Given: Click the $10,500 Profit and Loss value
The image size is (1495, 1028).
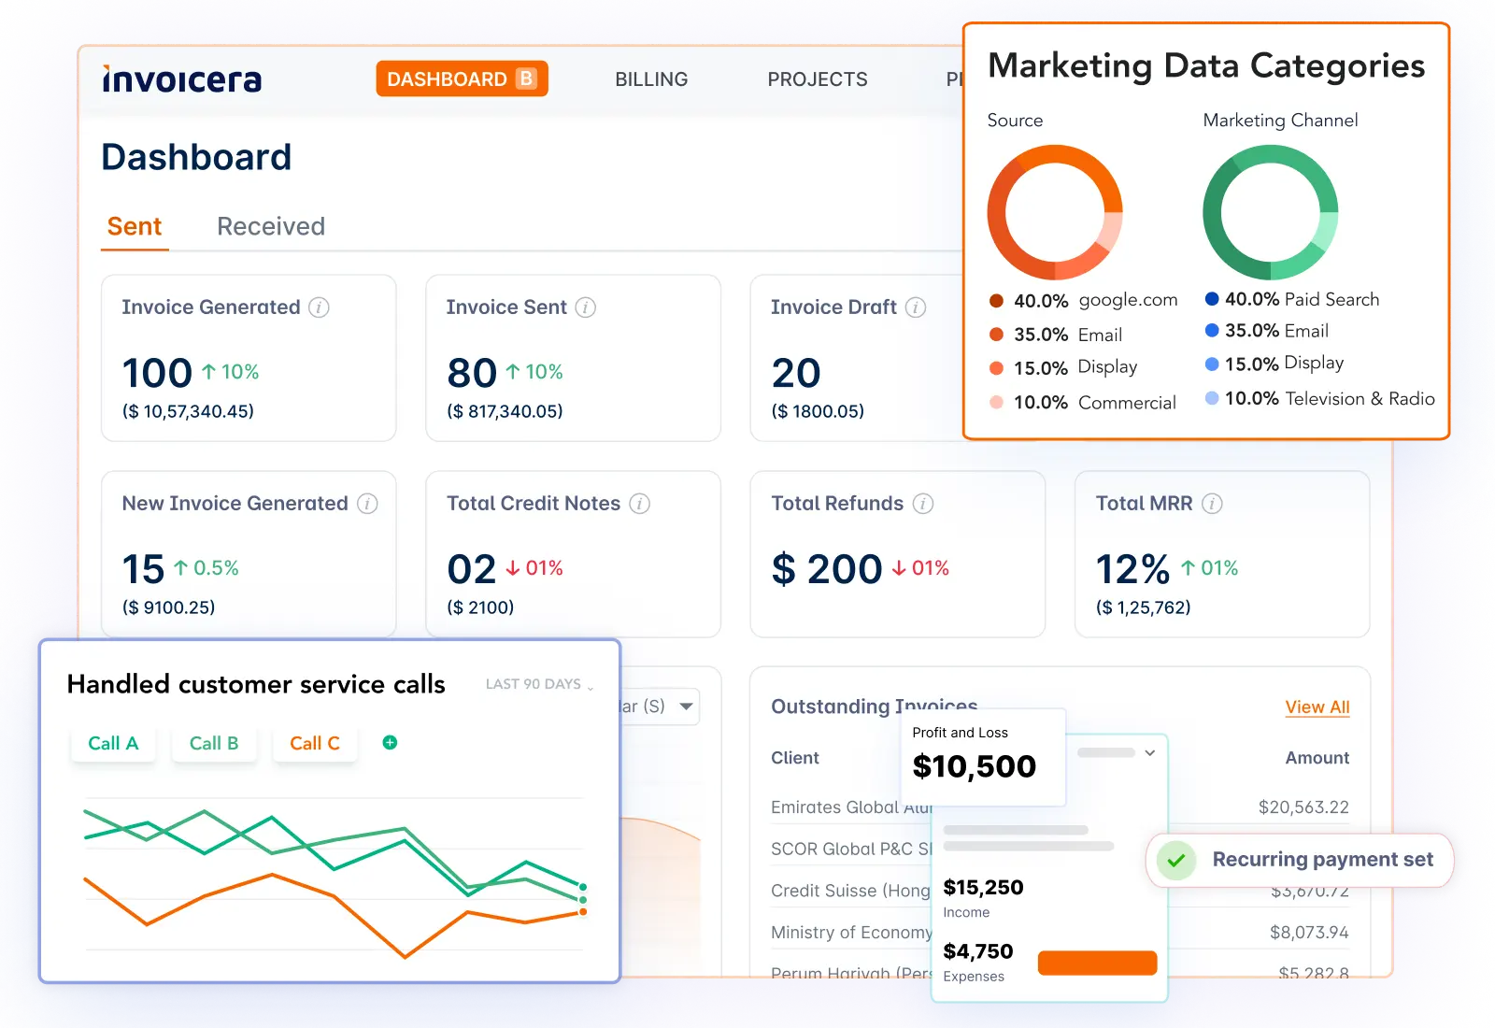Looking at the screenshot, I should click(x=975, y=766).
